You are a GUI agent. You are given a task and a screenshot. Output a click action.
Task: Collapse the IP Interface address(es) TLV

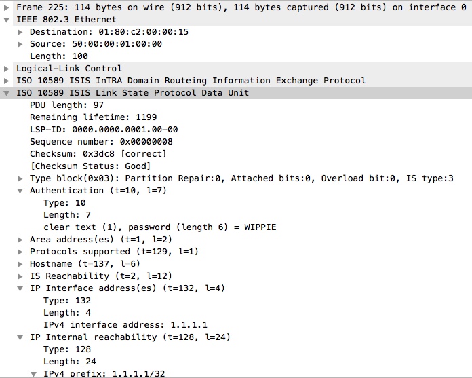[20, 288]
